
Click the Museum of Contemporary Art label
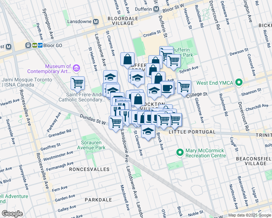pos(49,69)
